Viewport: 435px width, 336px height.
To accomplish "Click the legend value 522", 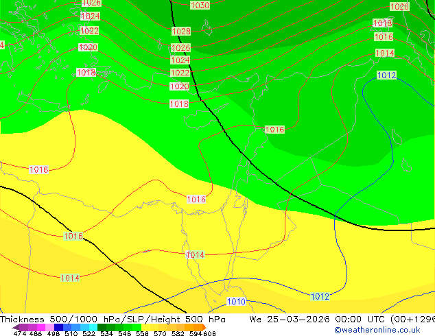I will point(89,333).
